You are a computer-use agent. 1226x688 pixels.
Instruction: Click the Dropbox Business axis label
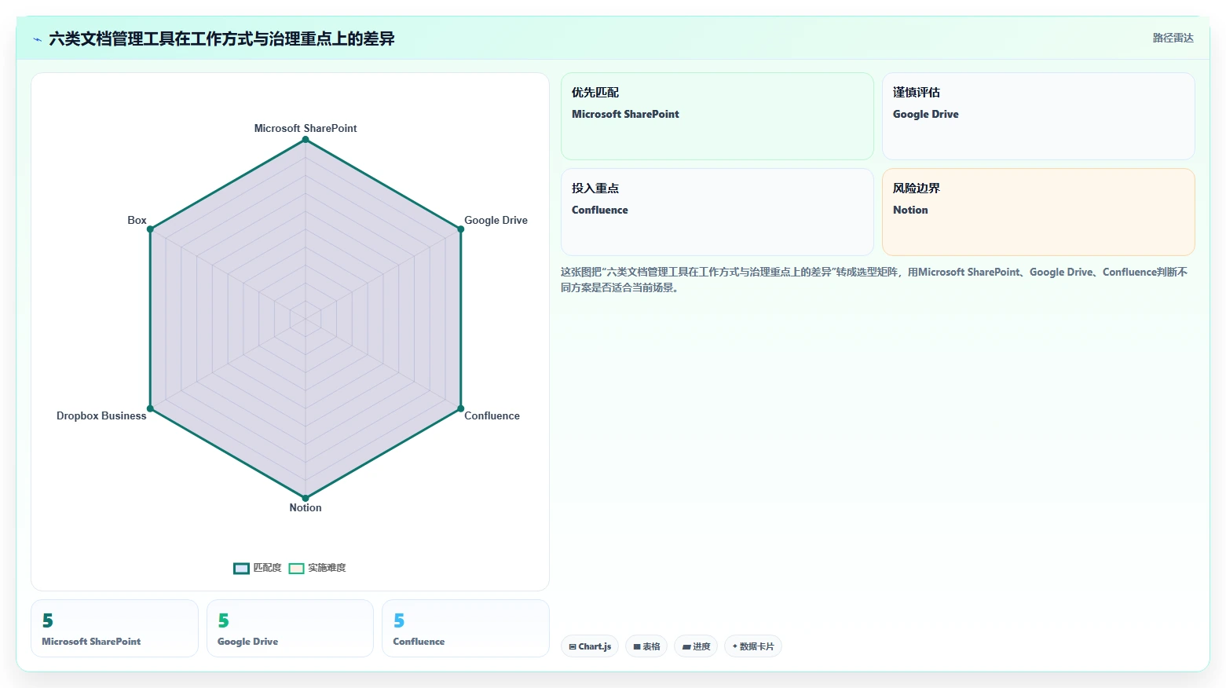pyautogui.click(x=101, y=415)
